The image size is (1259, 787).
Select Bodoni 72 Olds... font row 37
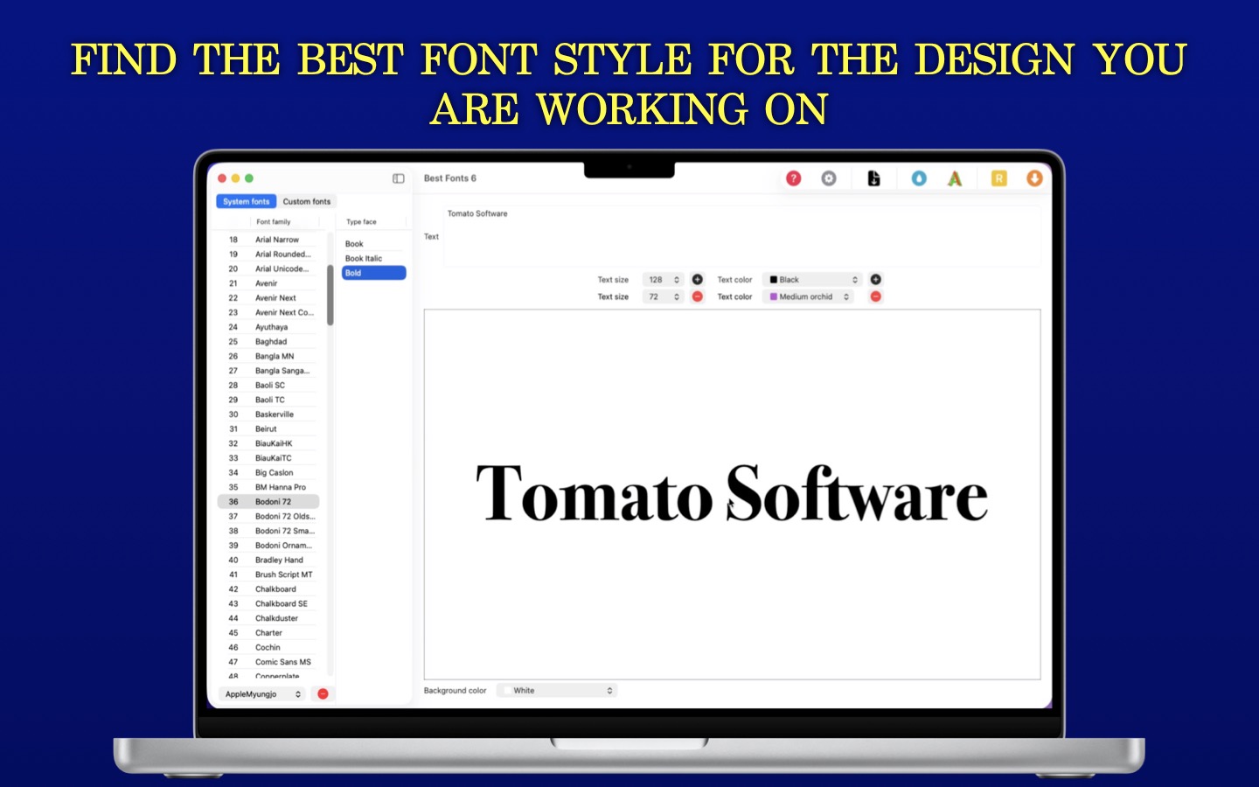tap(268, 517)
